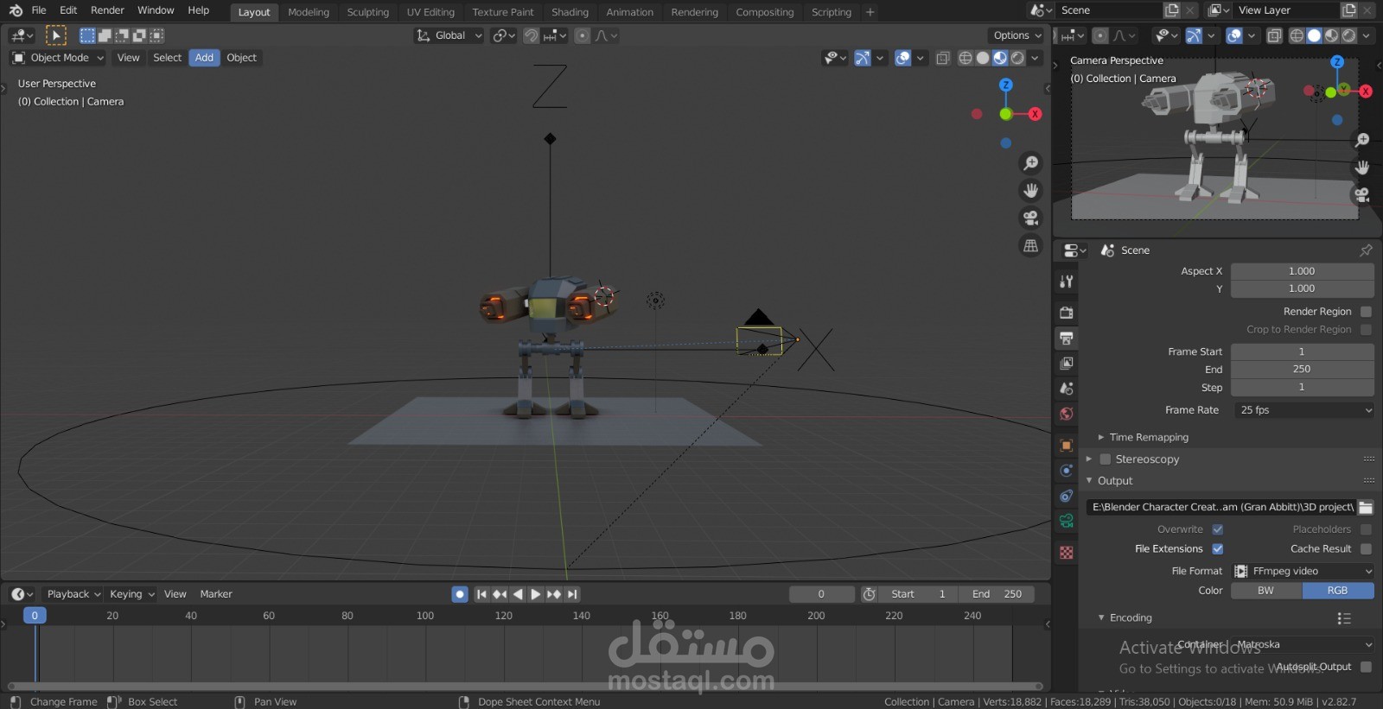Select the tweak cursor tool icon
This screenshot has height=709, width=1383.
click(x=55, y=35)
